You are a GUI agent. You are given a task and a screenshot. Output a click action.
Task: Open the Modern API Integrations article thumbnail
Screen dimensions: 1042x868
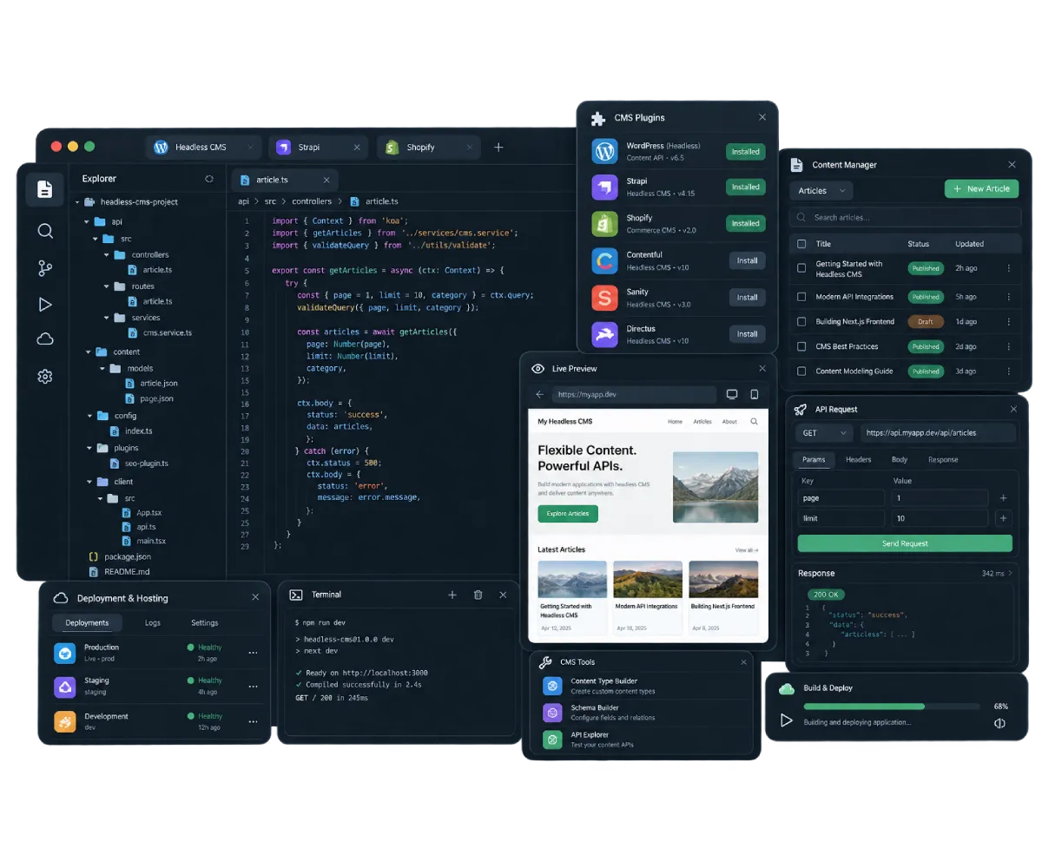[x=648, y=579]
